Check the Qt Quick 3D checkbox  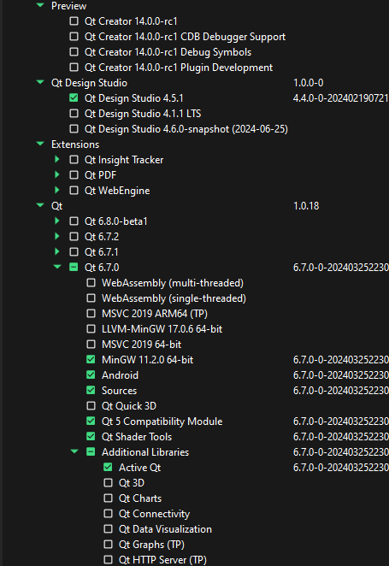tap(91, 406)
